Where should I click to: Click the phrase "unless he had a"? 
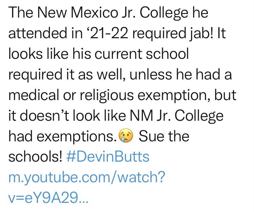tap(181, 74)
